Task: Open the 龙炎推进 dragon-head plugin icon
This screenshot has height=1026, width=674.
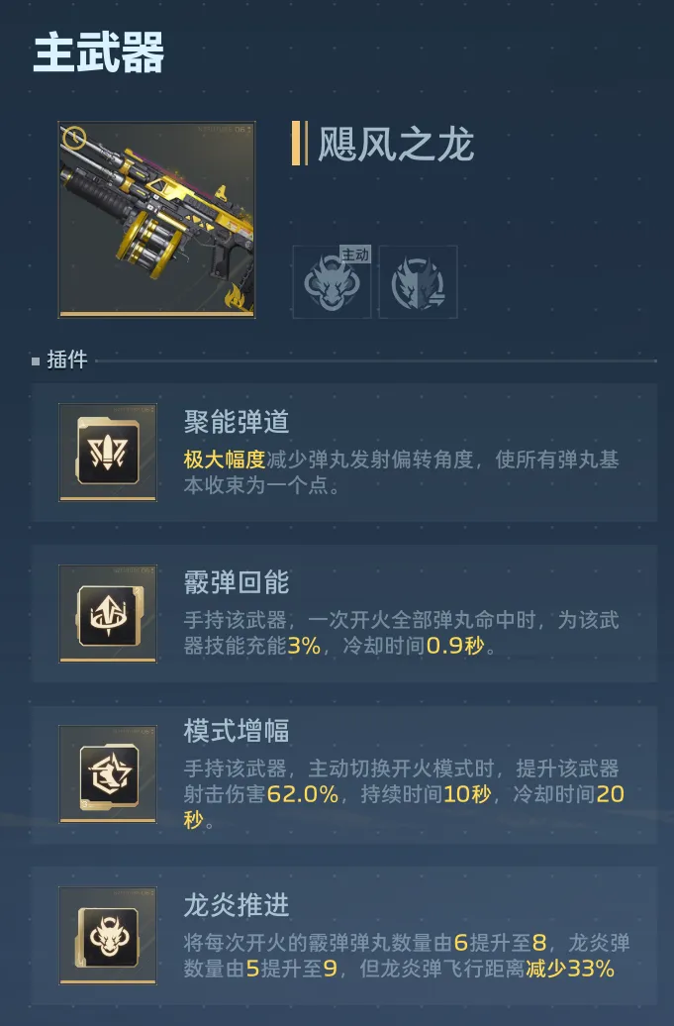Action: 108,936
